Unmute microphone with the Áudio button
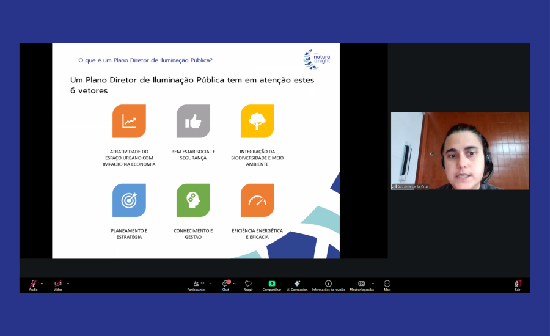The height and width of the screenshot is (336, 550). [33, 284]
